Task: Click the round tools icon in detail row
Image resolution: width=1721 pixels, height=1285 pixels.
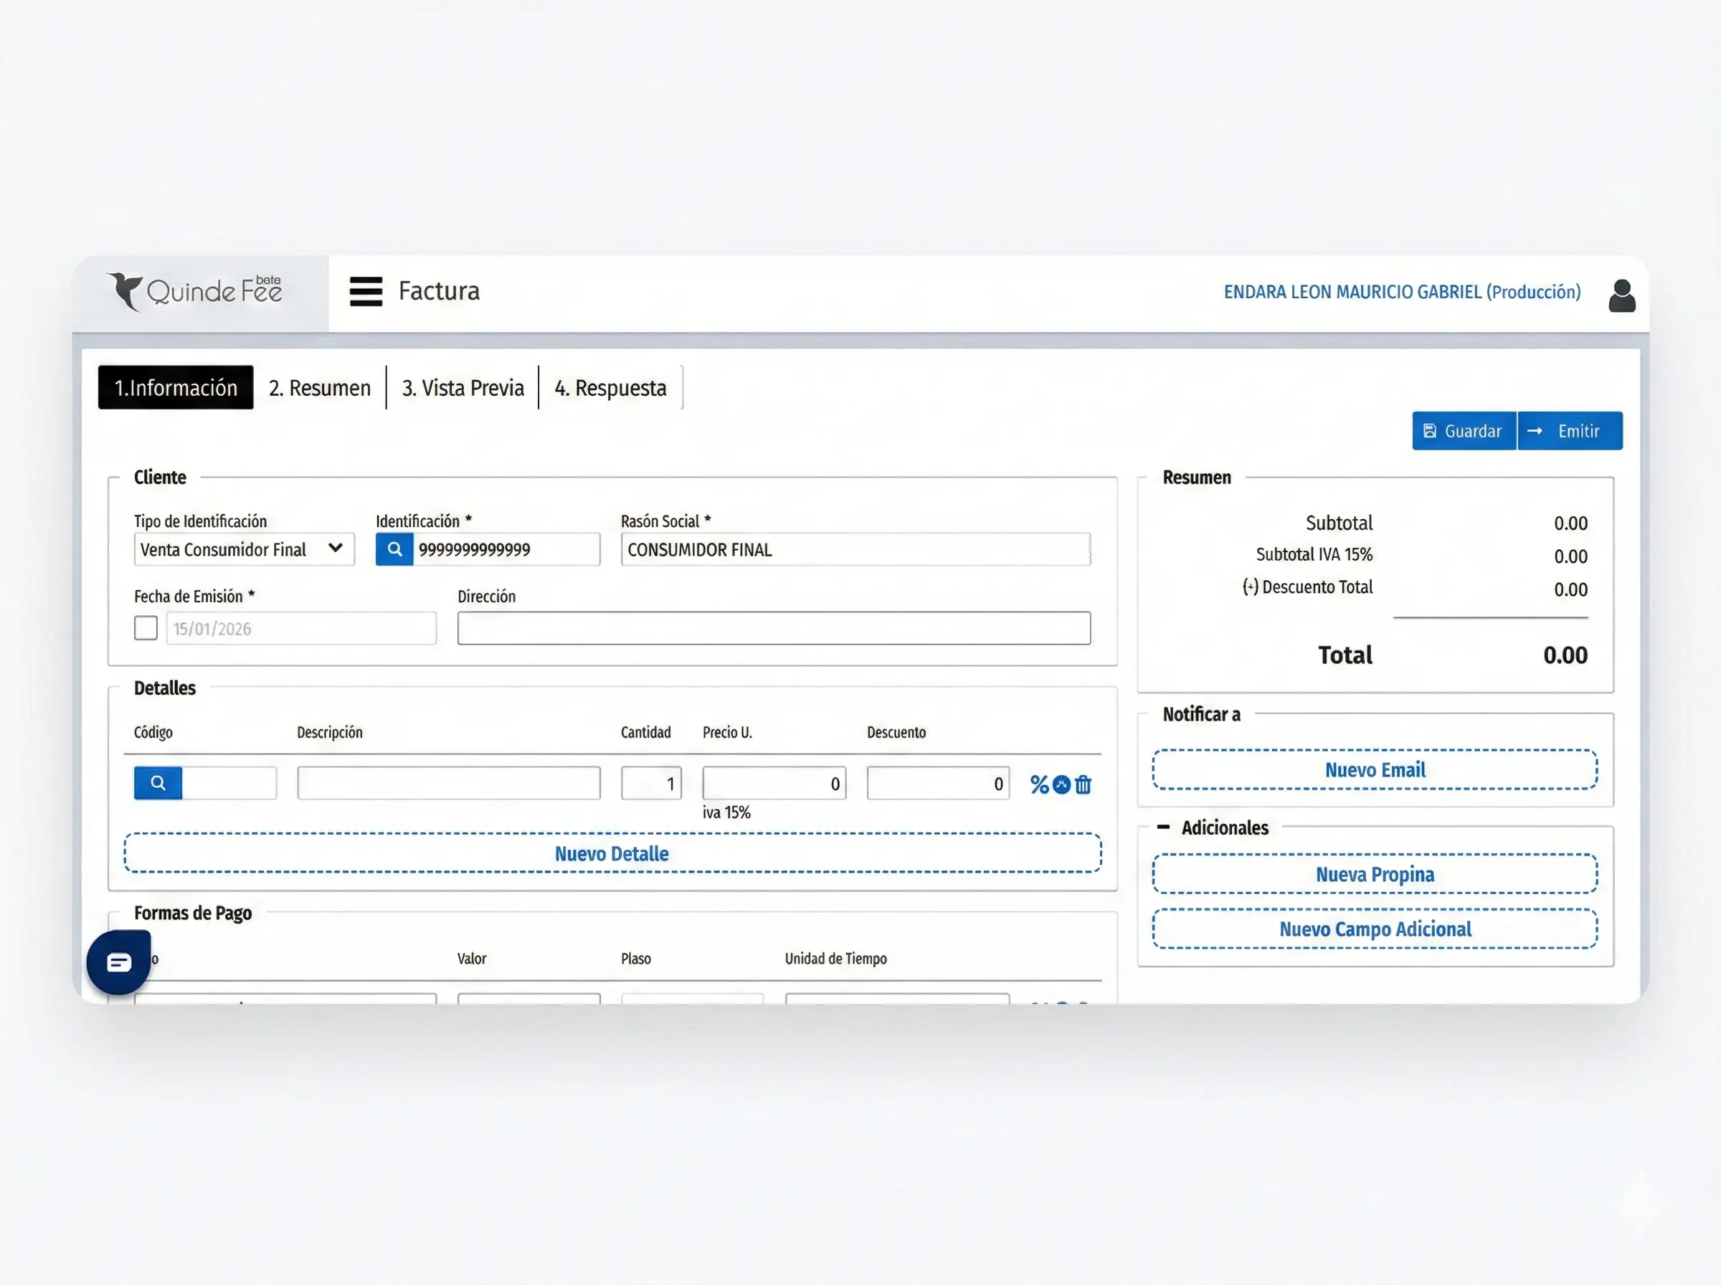Action: click(1061, 784)
